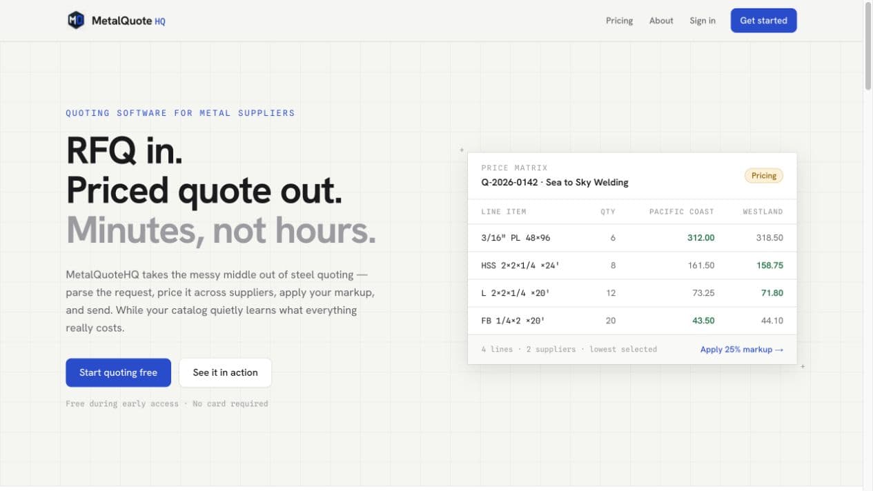
Task: Select the HSS 2×2×1/4 ×24' line item
Action: tap(520, 265)
